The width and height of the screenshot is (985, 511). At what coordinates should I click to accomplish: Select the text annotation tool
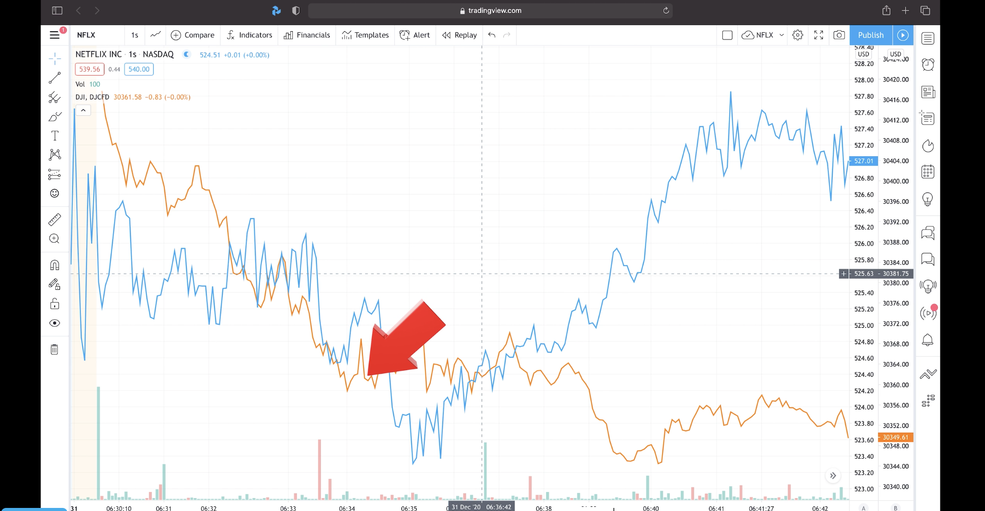coord(55,136)
